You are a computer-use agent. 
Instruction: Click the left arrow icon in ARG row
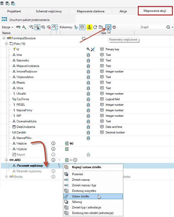coord(71,160)
